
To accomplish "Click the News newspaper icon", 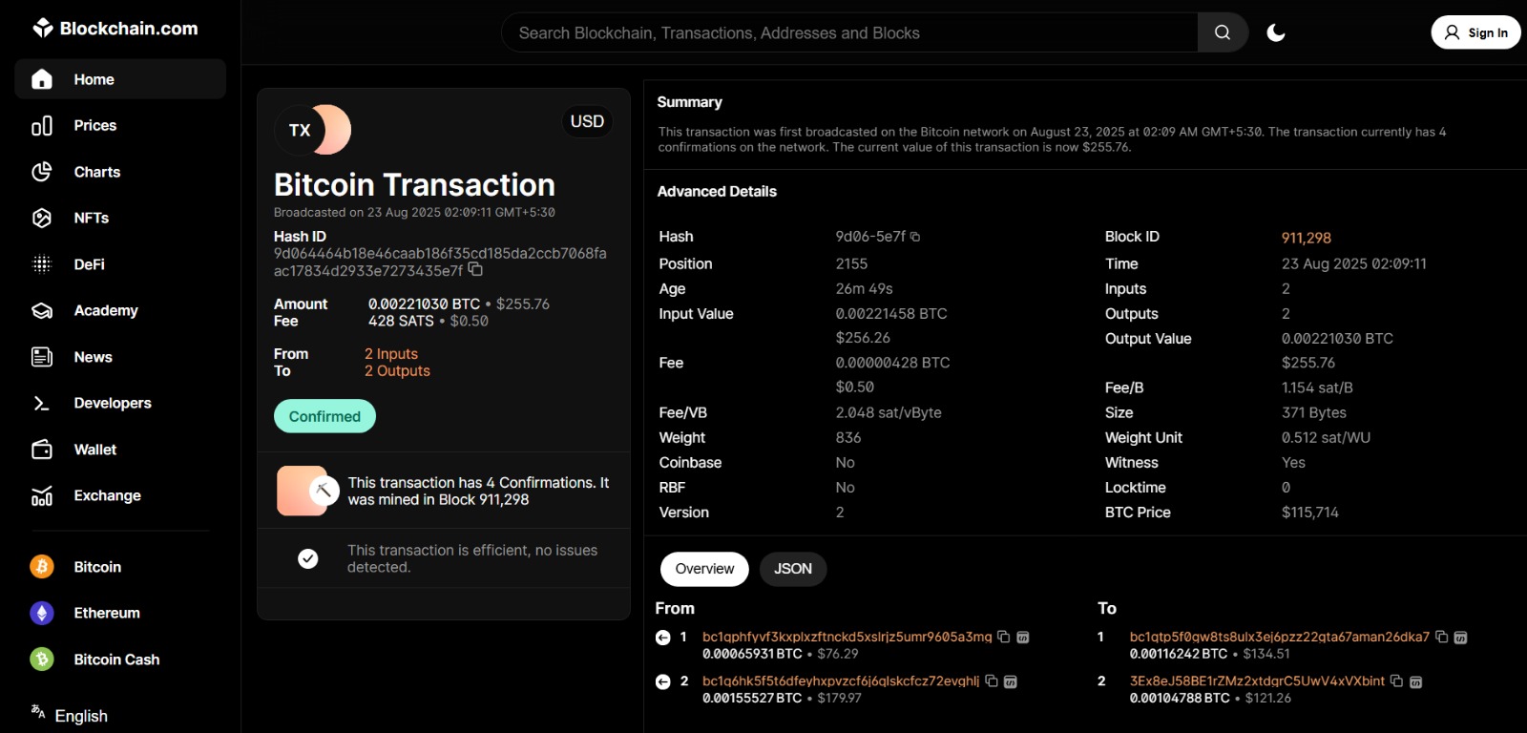I will (42, 357).
